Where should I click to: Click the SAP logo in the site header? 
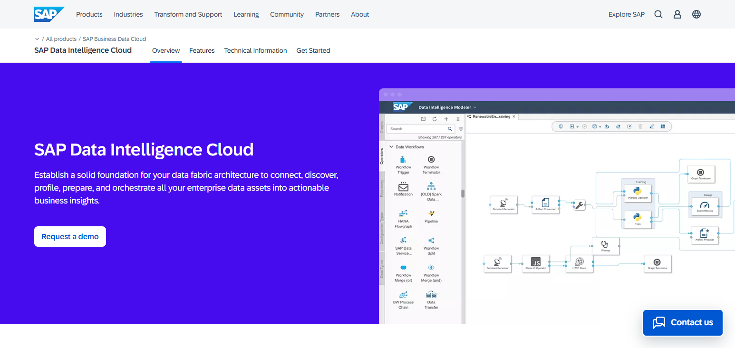point(49,14)
